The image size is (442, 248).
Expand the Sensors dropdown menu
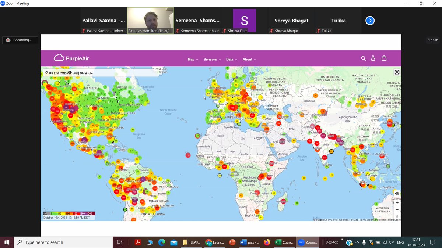click(212, 59)
